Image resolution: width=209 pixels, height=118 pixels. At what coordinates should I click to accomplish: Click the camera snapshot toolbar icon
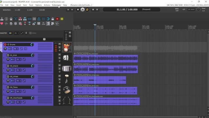point(34,24)
